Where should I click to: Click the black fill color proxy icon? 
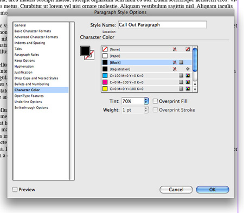[85, 51]
